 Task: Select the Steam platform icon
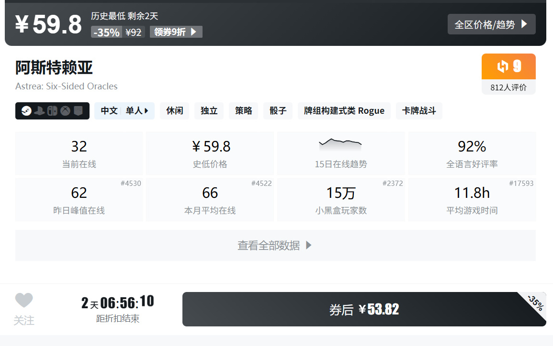(x=26, y=111)
